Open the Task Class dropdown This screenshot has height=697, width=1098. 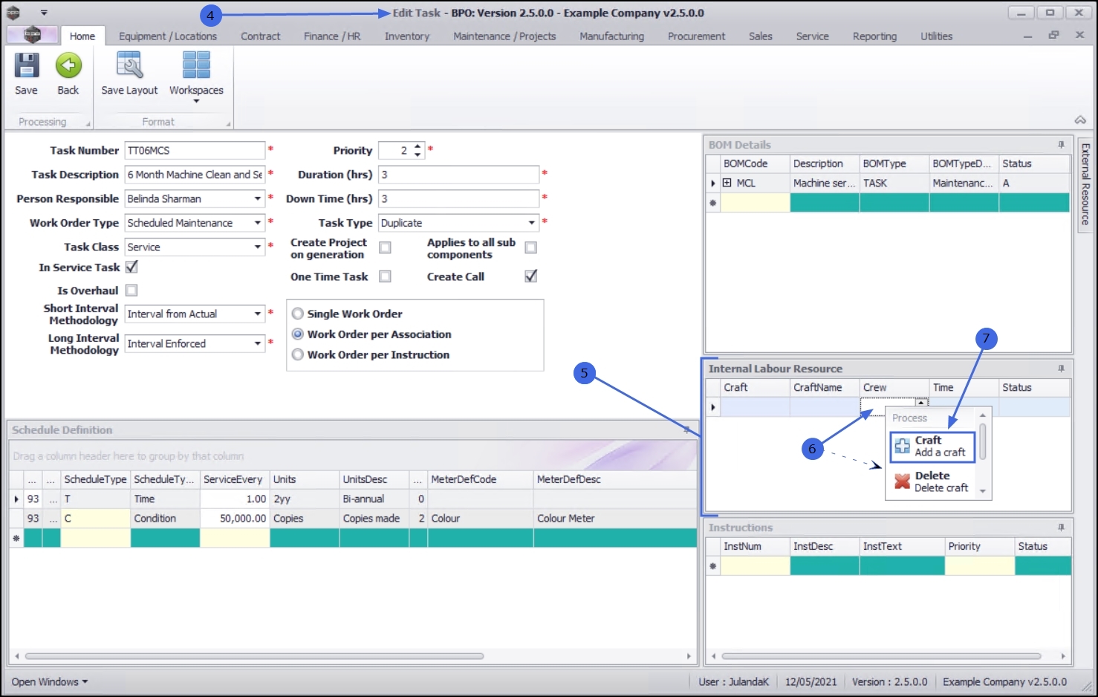coord(258,247)
